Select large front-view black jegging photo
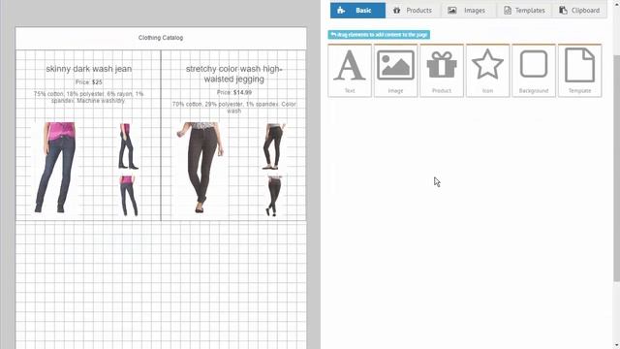The width and height of the screenshot is (620, 349). click(x=201, y=168)
